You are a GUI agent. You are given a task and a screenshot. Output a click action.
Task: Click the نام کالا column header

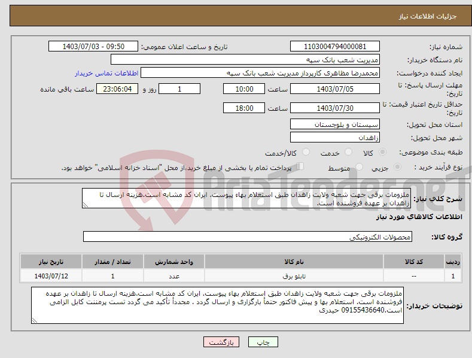pyautogui.click(x=294, y=262)
